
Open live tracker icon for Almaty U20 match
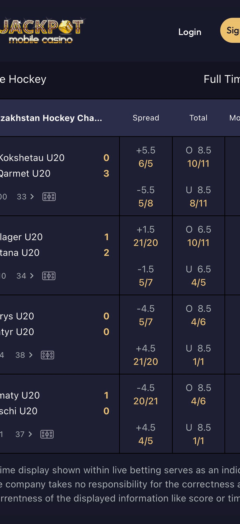point(47,434)
